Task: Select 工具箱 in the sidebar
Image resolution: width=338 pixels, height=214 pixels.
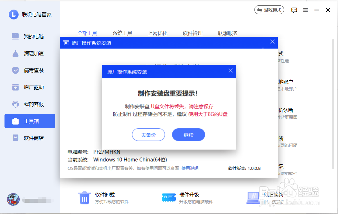Action: tap(30, 121)
